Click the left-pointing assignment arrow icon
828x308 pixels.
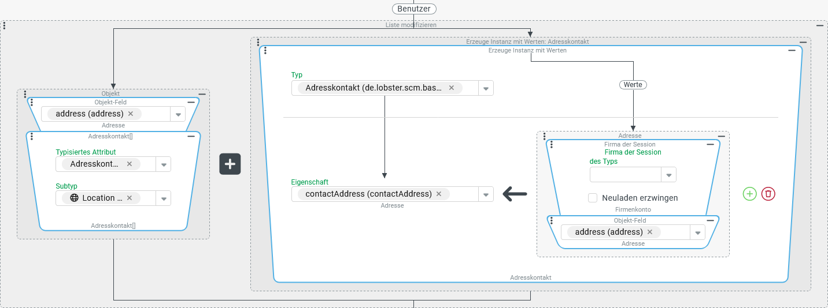[515, 194]
